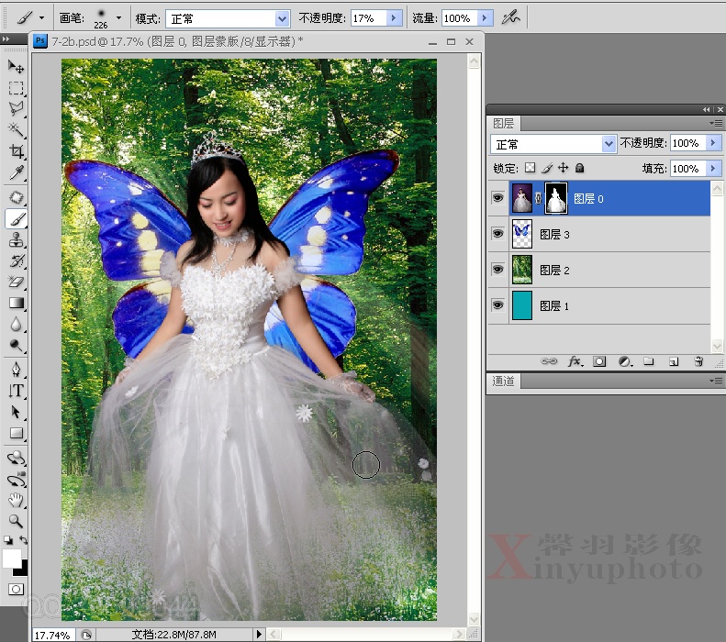Toggle Quick Mask mode
The image size is (726, 642).
(x=16, y=590)
